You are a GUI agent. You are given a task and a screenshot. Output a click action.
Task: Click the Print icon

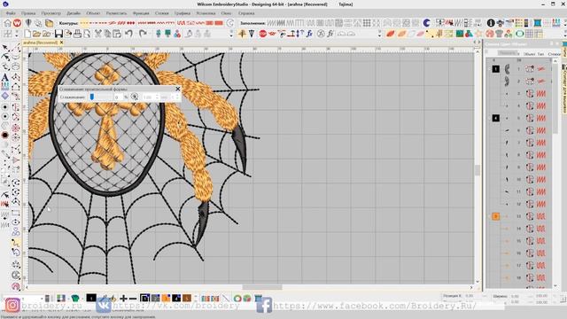(77, 34)
